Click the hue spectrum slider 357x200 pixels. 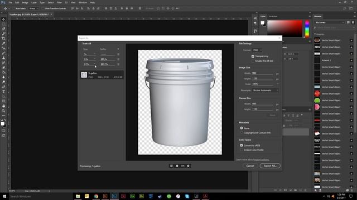tap(307, 29)
